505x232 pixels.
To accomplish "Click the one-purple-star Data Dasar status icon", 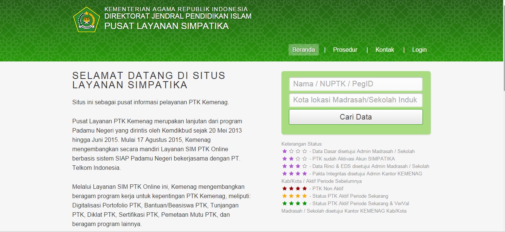I will (294, 151).
